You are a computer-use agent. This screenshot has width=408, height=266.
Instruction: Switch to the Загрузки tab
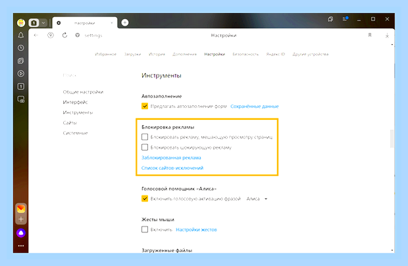132,54
